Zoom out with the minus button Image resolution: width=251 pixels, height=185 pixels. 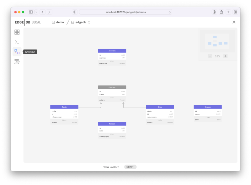(210, 56)
